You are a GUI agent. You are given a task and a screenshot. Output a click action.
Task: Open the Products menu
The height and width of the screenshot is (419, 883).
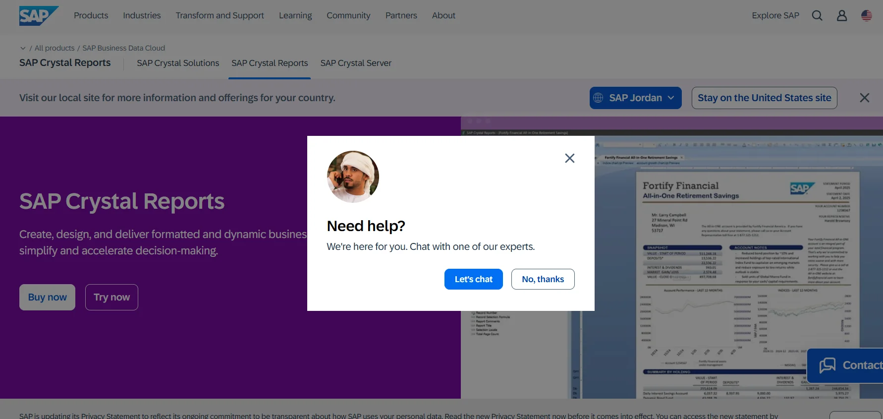[91, 15]
